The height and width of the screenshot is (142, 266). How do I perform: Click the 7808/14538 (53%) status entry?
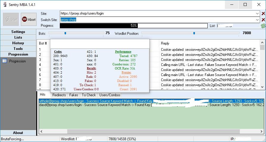tap(122, 139)
